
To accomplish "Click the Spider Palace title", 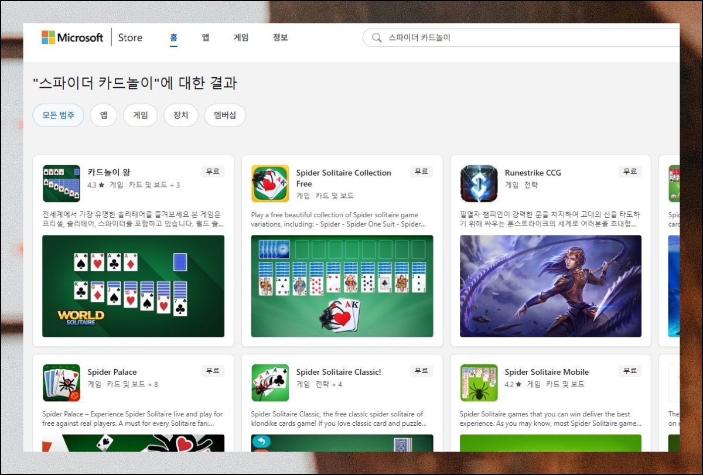I will (112, 372).
